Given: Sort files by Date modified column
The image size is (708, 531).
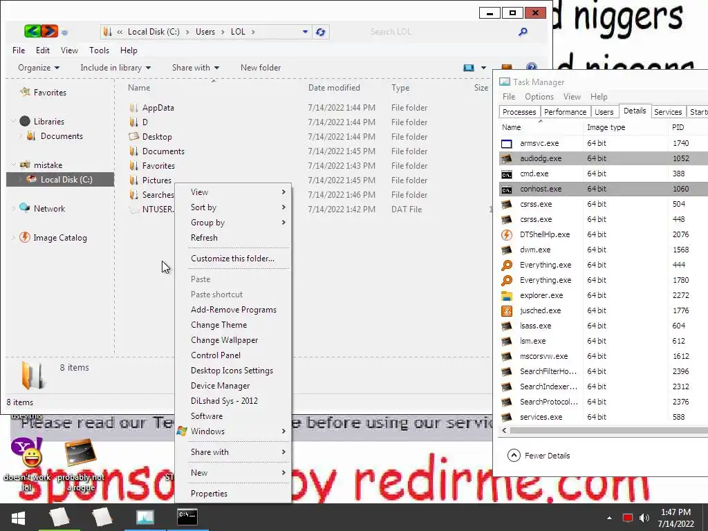Looking at the screenshot, I should point(334,88).
